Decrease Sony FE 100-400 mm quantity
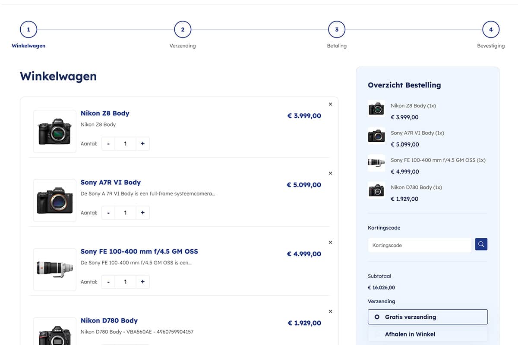This screenshot has width=518, height=345. click(108, 281)
